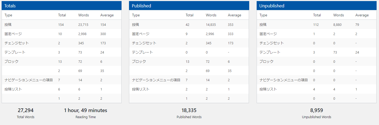Select the Total column header in Published table
This screenshot has width=379, height=125.
point(189,15)
